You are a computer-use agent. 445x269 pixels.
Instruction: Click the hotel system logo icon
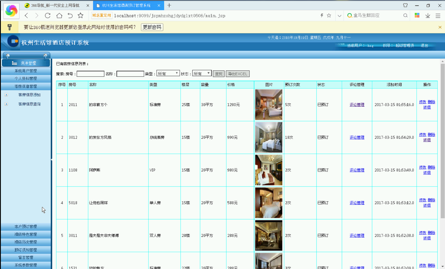coord(13,41)
